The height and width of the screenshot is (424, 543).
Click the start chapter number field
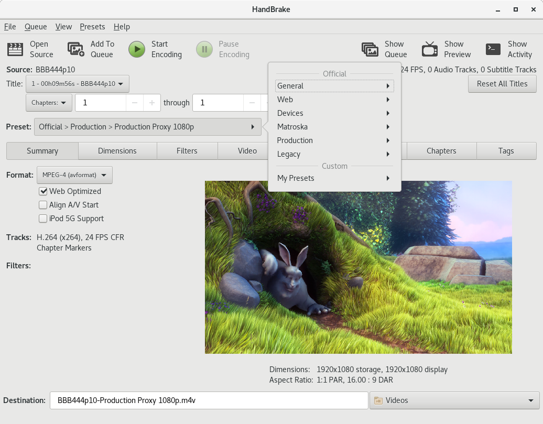101,103
